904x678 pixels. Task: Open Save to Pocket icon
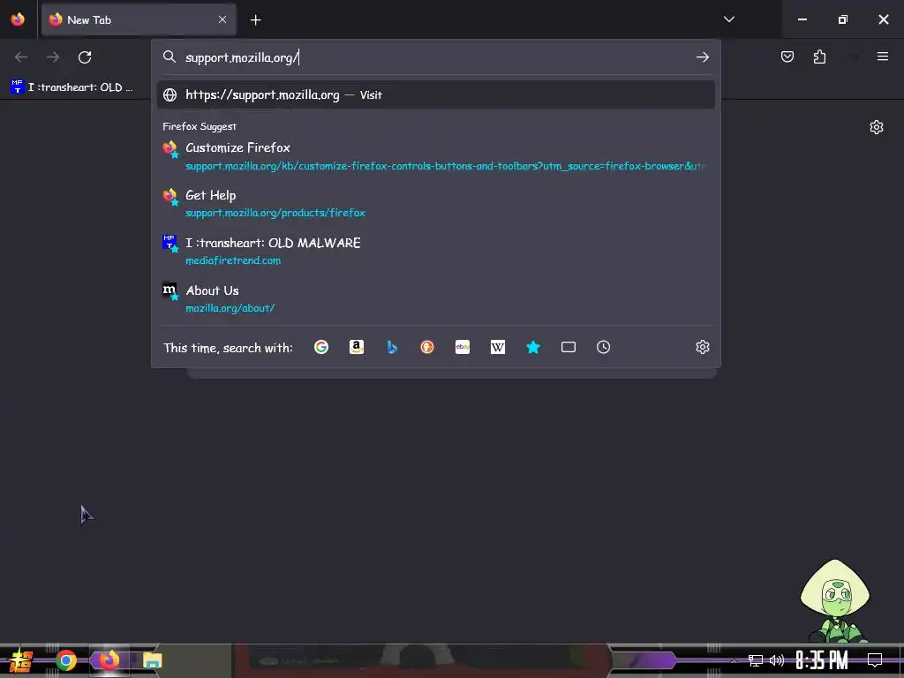787,56
